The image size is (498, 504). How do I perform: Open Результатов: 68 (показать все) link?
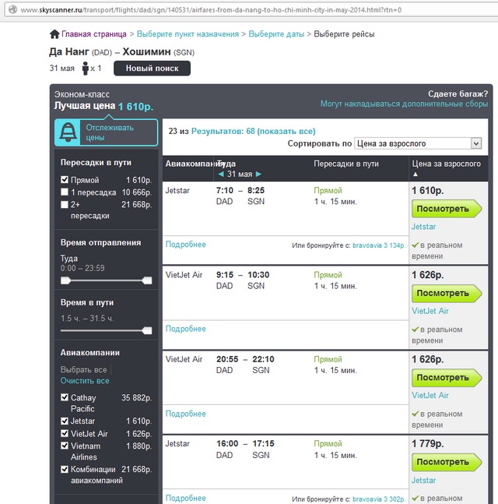pos(254,131)
